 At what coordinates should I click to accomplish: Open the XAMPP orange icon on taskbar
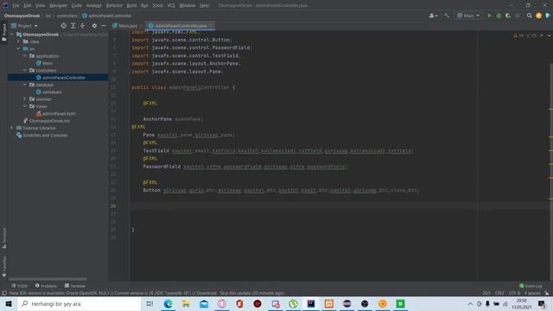click(x=329, y=303)
